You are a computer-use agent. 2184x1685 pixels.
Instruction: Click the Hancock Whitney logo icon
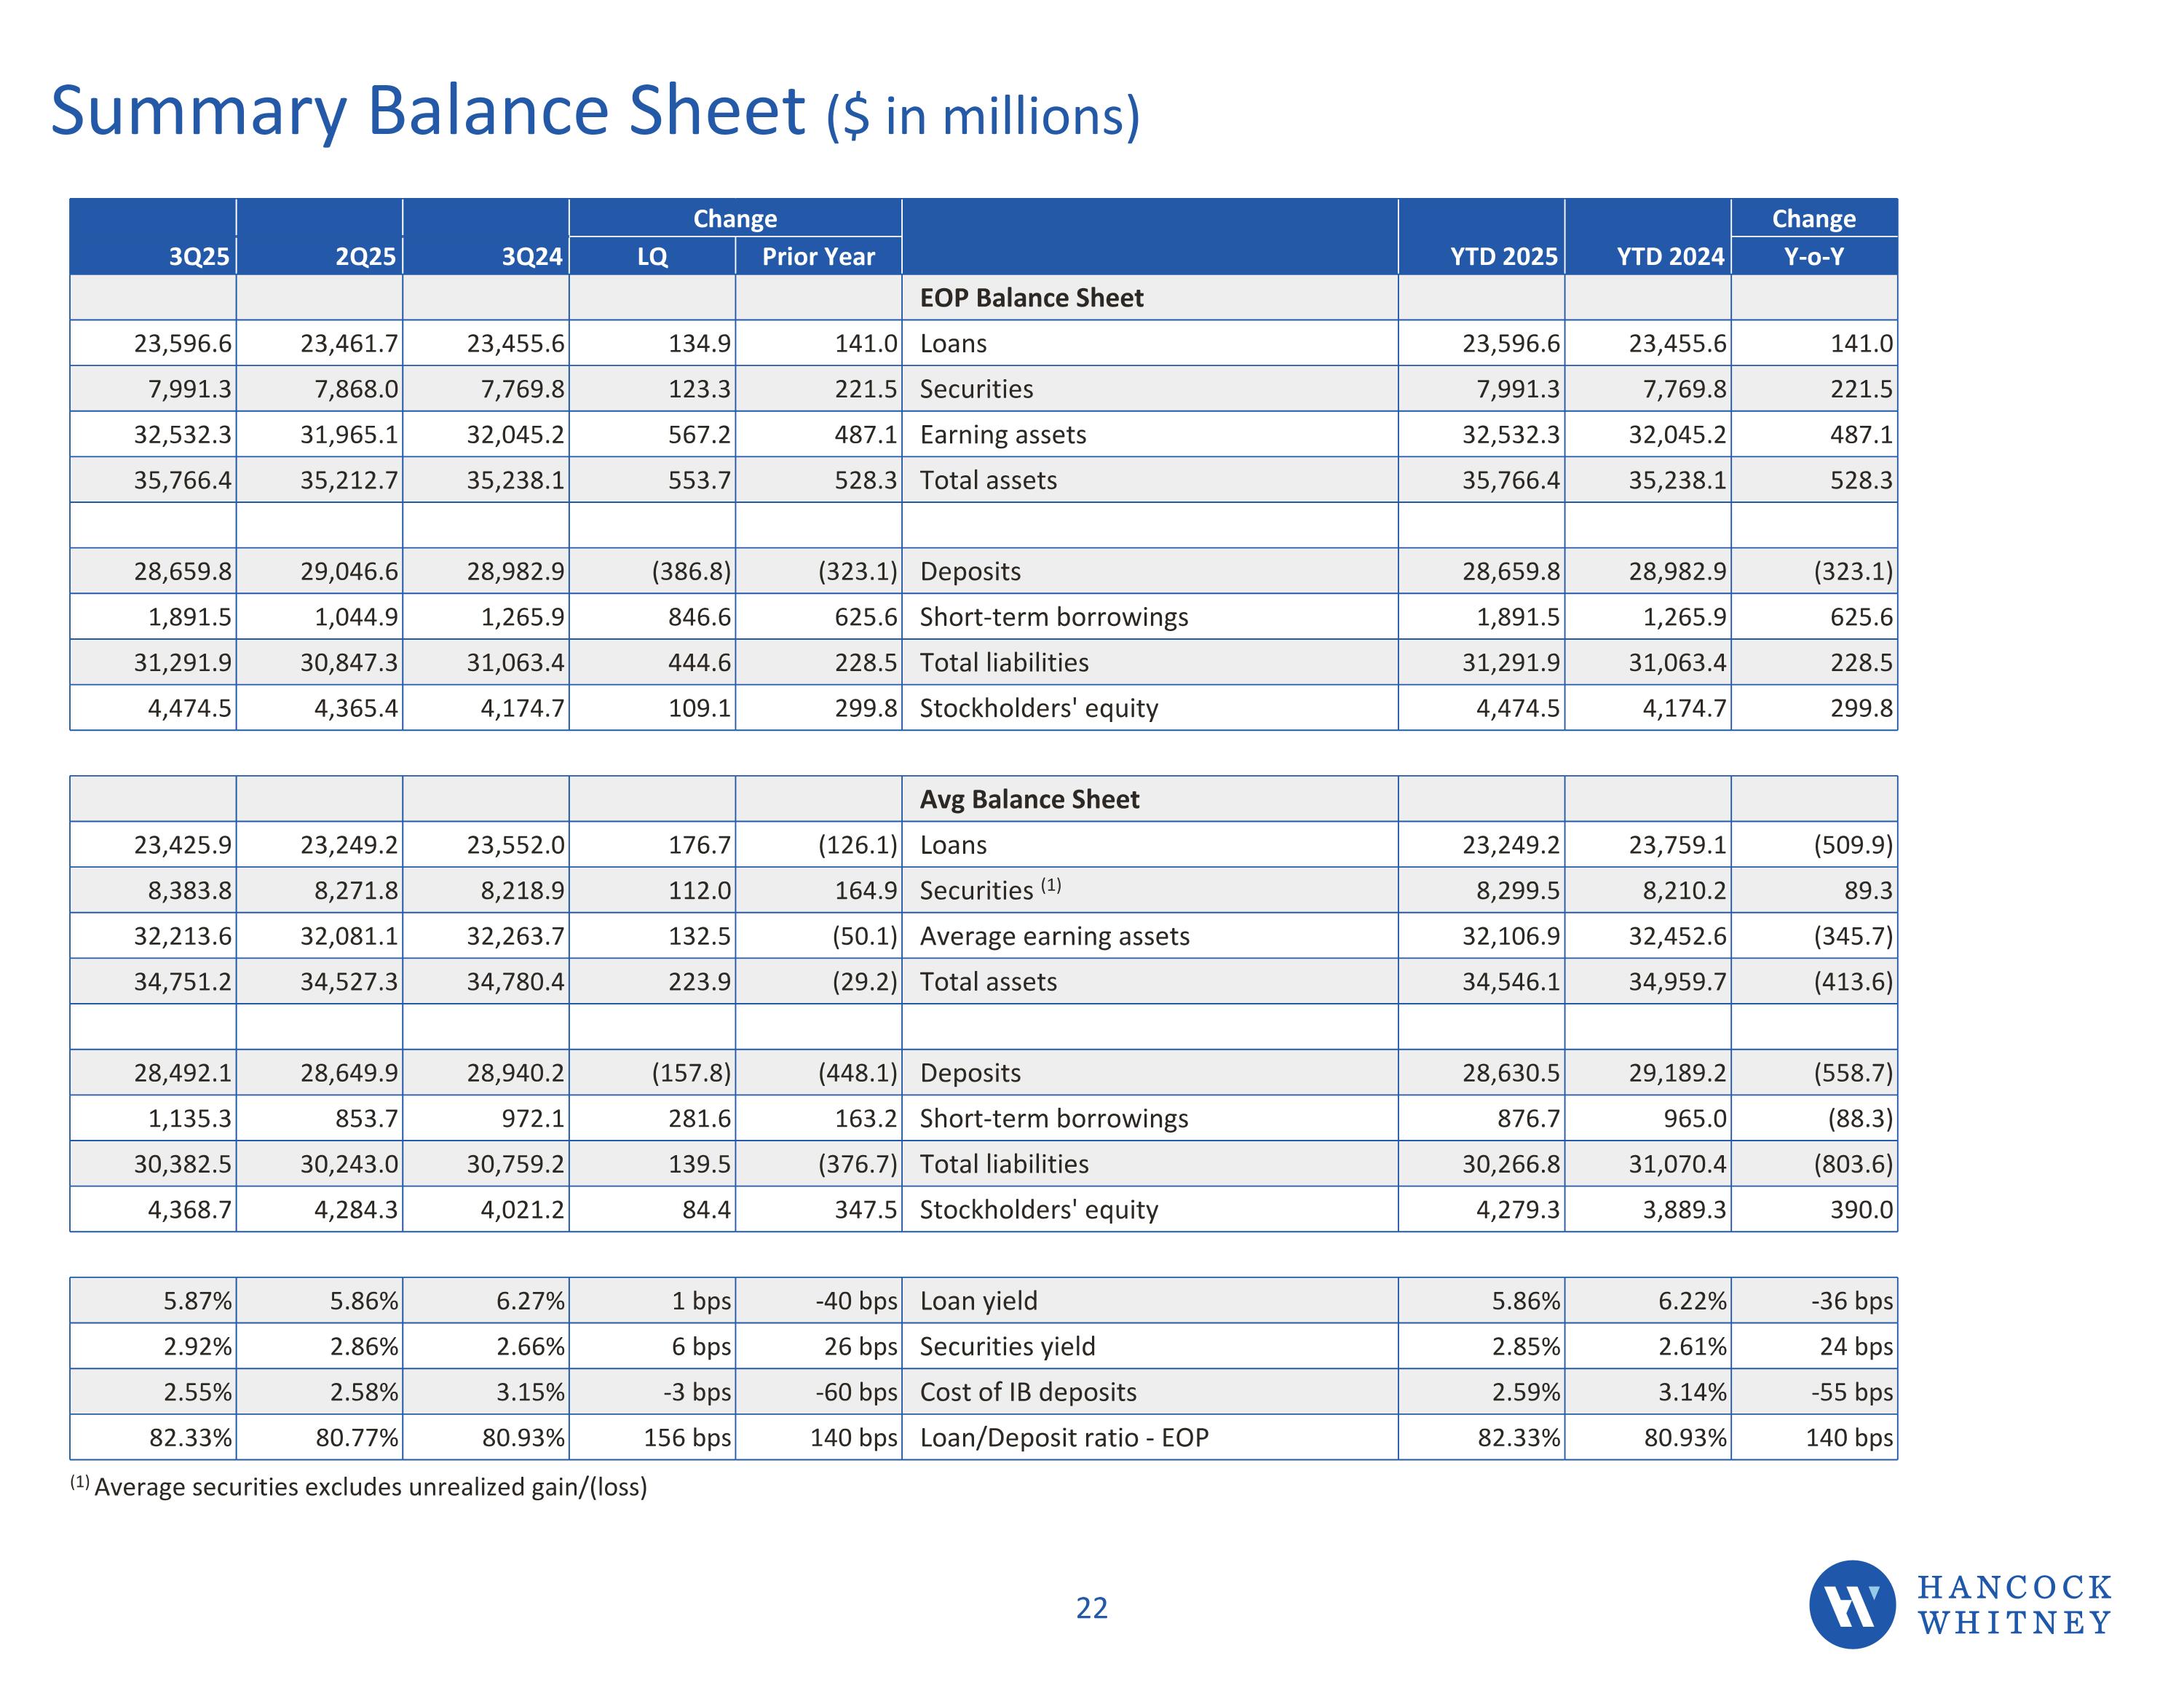(x=1852, y=1604)
